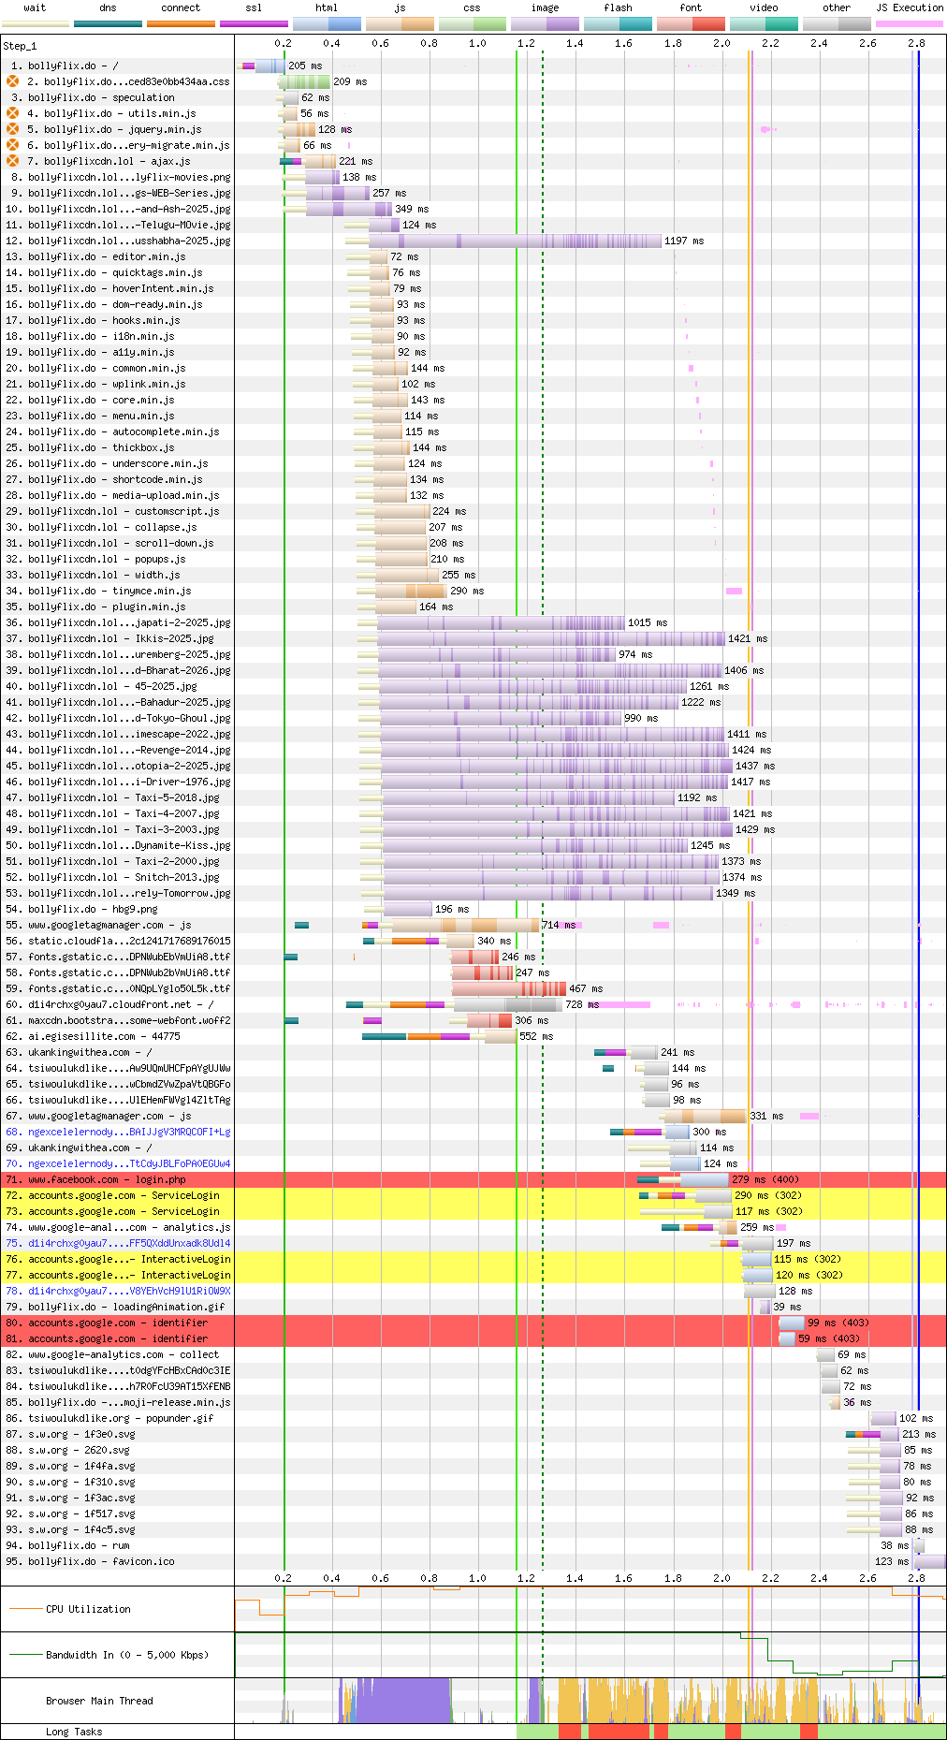Select request 80 accounts.google.com identifier row
This screenshot has height=1740, width=947.
[x=117, y=1323]
